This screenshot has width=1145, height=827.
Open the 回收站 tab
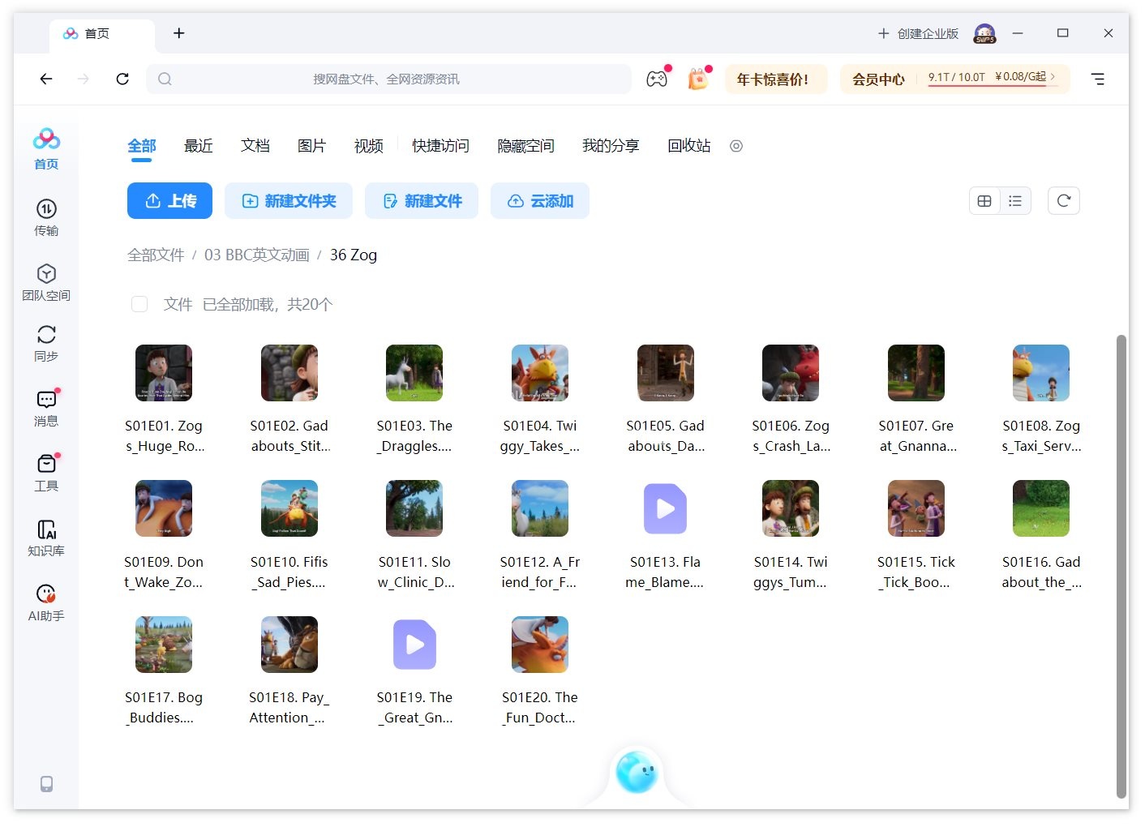[x=689, y=146]
